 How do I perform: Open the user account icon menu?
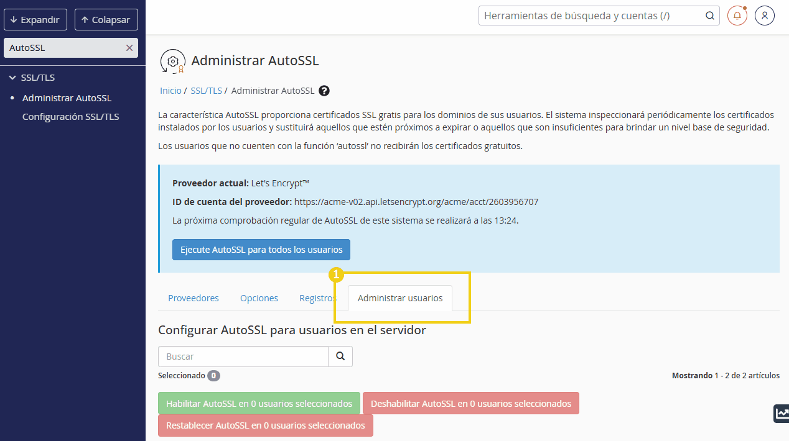coord(764,16)
